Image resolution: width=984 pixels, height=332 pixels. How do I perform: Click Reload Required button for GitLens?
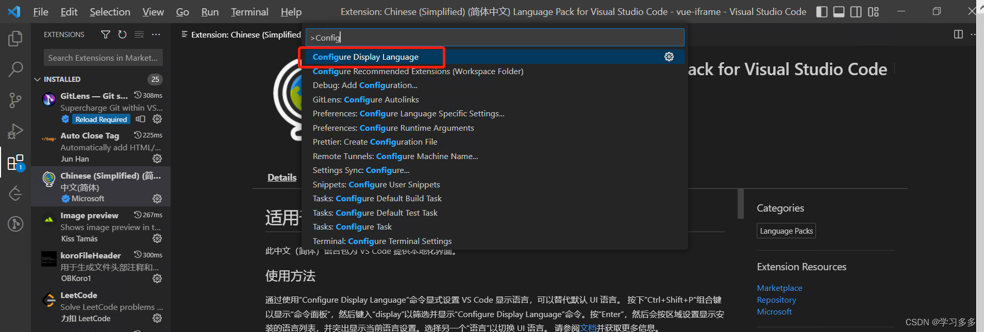click(101, 119)
